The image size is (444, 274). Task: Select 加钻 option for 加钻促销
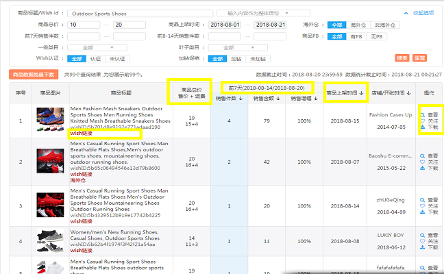pos(236,59)
